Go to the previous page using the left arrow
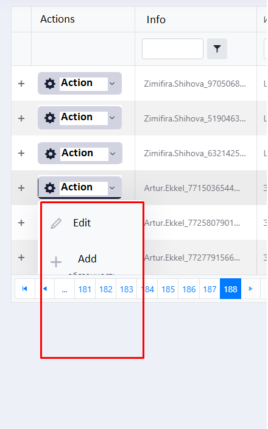Viewport: 268px width, 429px height. 45,289
